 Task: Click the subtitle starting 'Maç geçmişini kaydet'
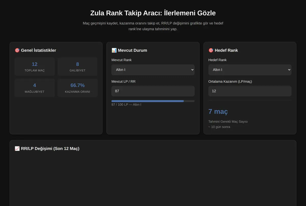point(153,26)
